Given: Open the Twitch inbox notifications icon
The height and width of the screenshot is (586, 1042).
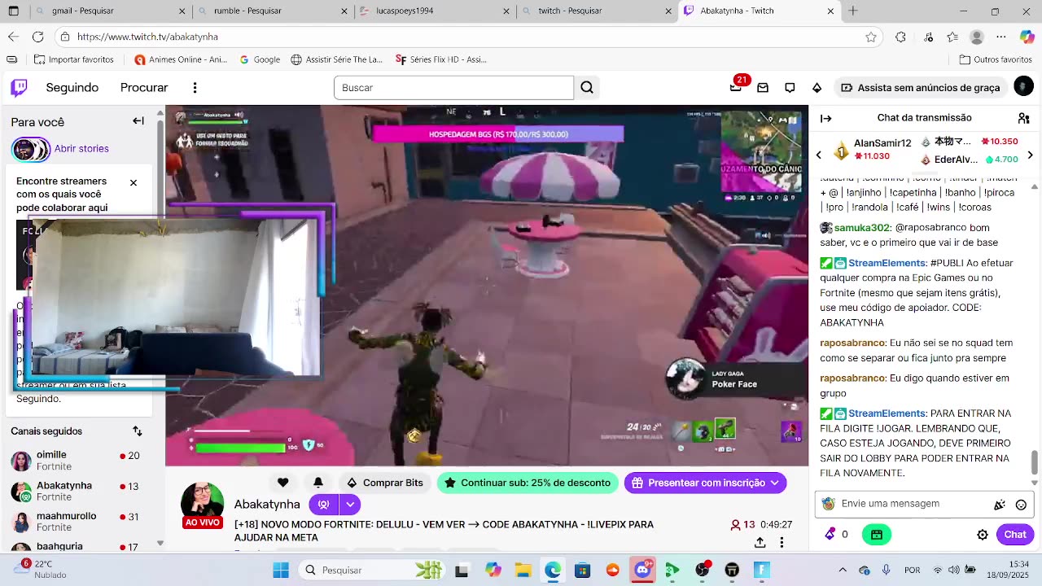Looking at the screenshot, I should pyautogui.click(x=763, y=87).
